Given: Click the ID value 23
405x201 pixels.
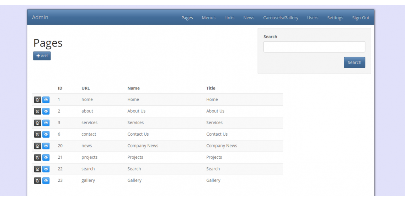Looking at the screenshot, I should pyautogui.click(x=60, y=180).
